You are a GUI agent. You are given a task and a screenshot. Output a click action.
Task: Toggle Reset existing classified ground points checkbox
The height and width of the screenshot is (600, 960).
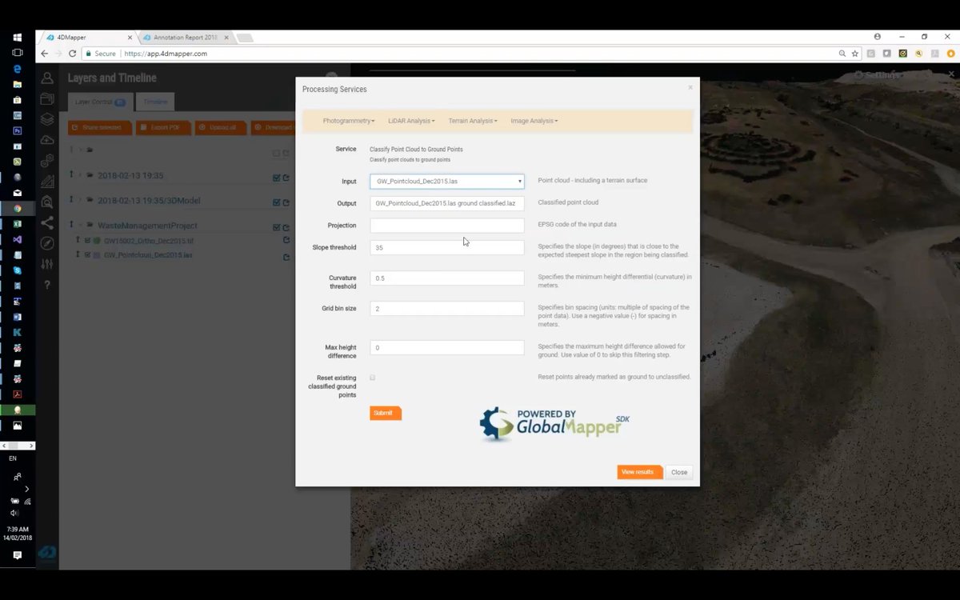(373, 377)
